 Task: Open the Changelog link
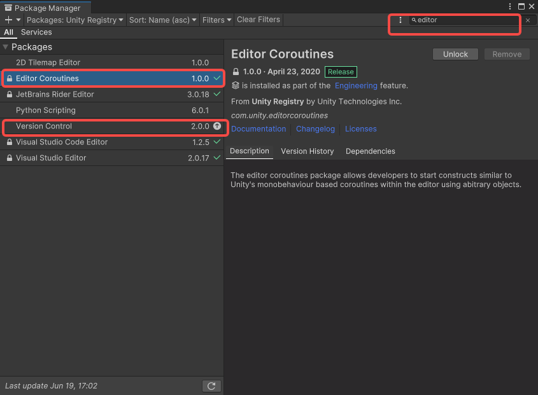click(315, 129)
